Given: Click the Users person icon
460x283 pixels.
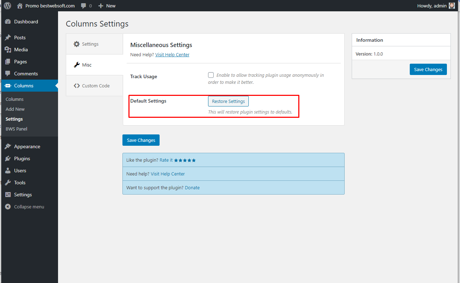Looking at the screenshot, I should point(8,171).
